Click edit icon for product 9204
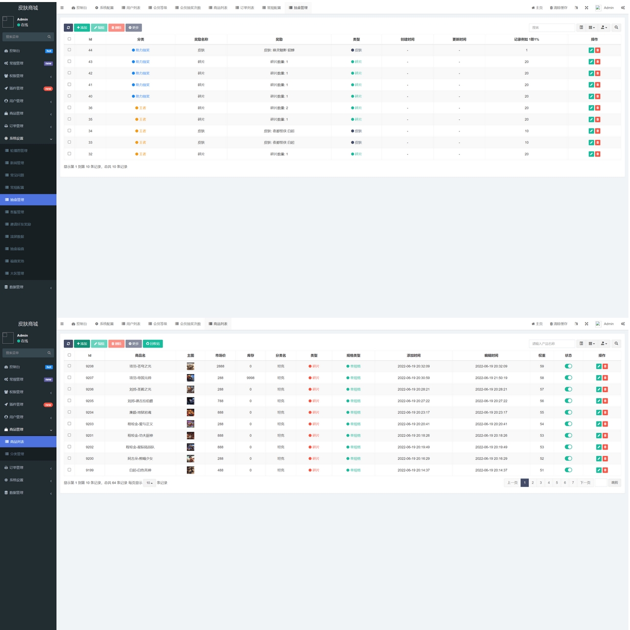 tap(599, 412)
